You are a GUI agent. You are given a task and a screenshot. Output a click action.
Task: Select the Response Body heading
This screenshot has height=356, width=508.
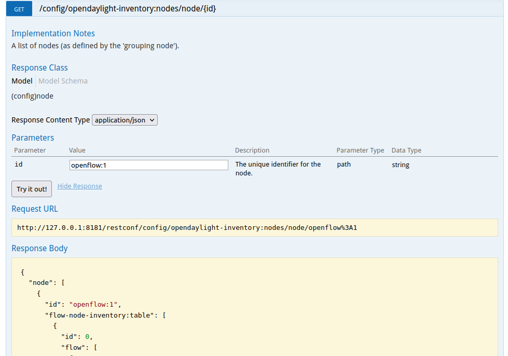(39, 249)
